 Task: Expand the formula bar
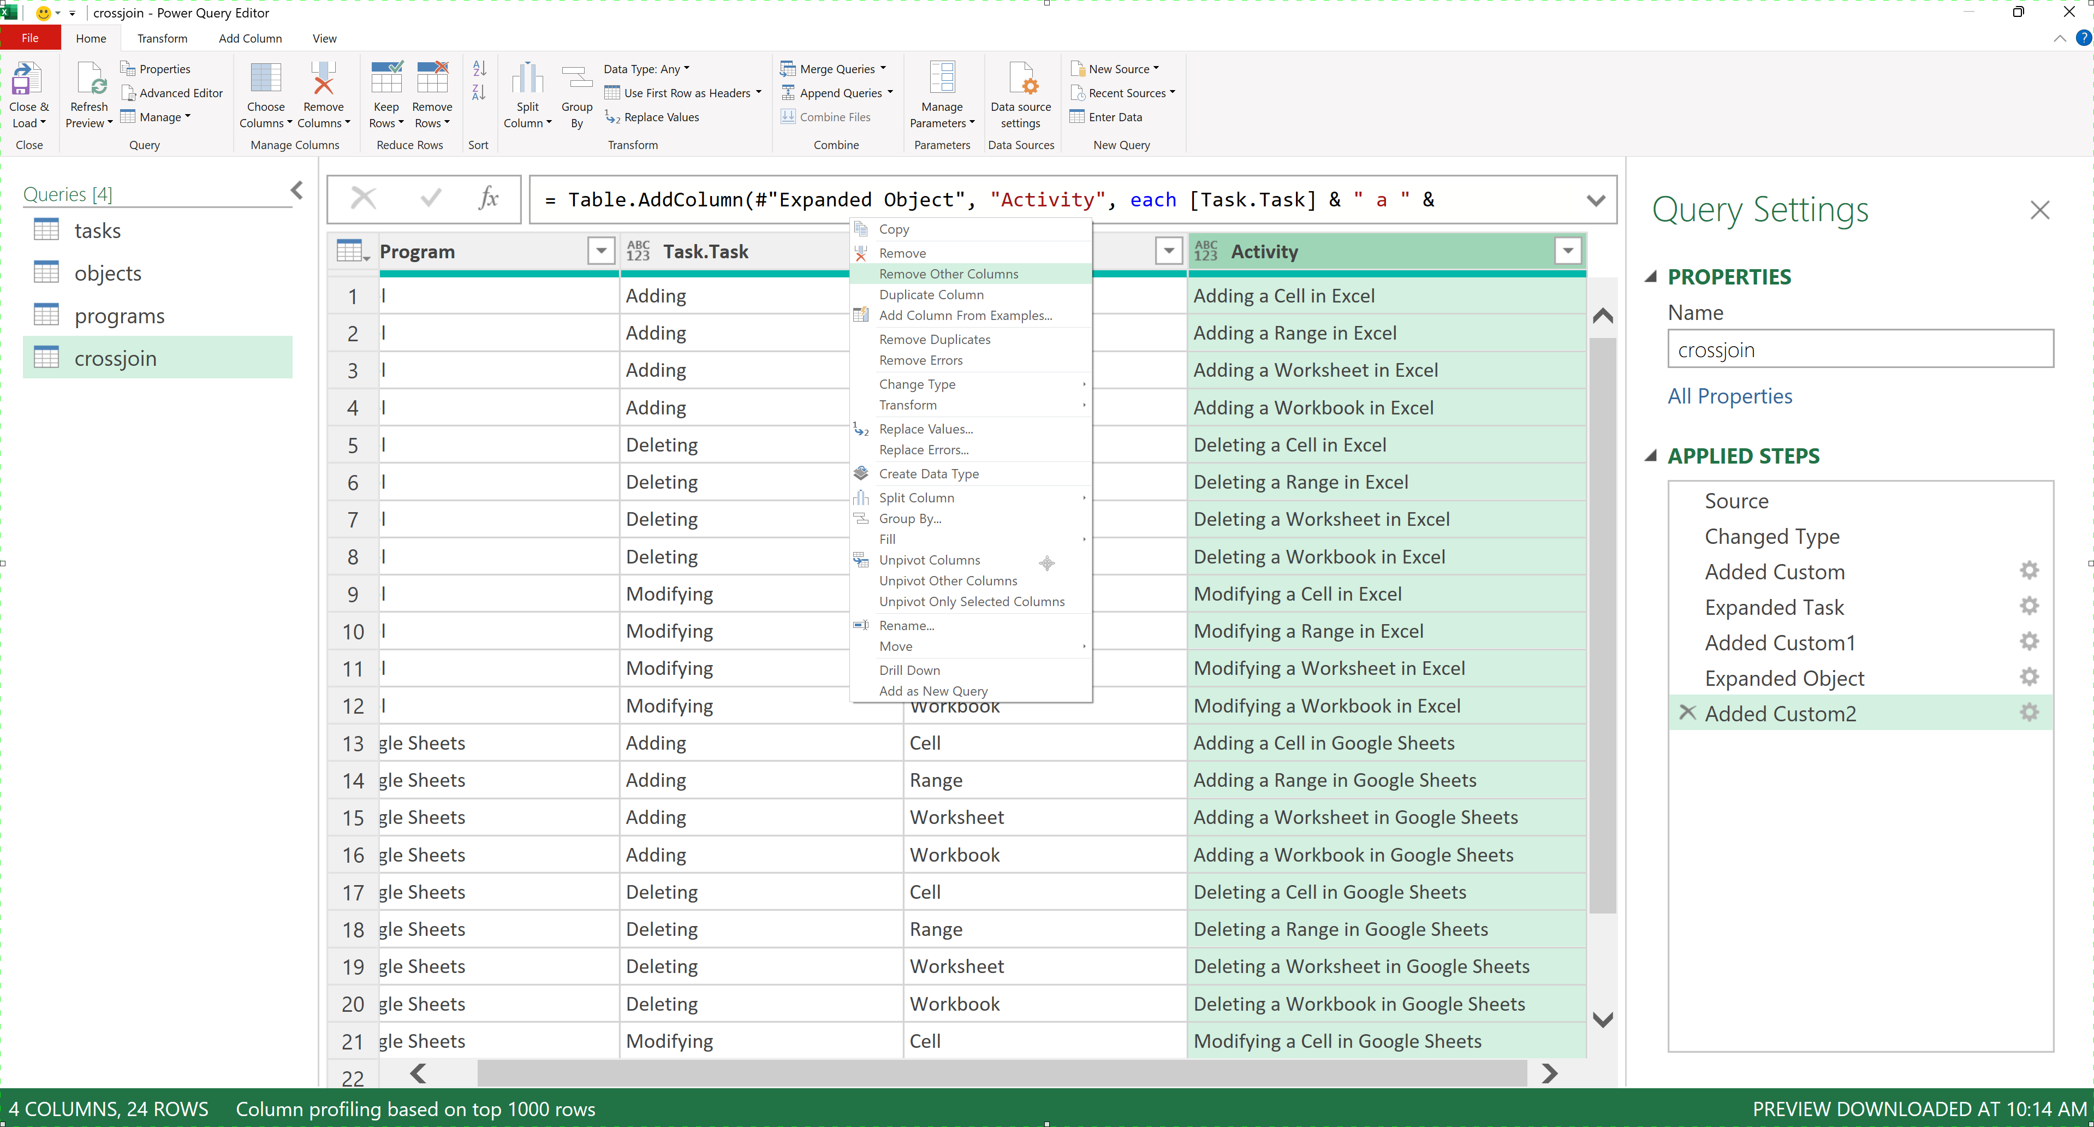pyautogui.click(x=1596, y=199)
